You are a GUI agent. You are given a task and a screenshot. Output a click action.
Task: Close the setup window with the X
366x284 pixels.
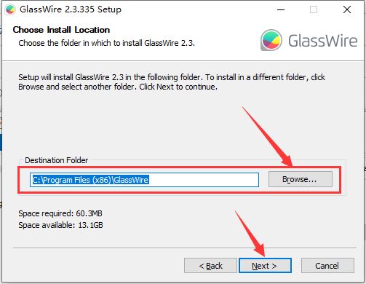tap(347, 9)
